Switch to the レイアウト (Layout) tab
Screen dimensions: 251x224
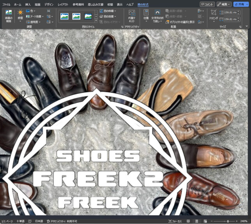[63, 4]
